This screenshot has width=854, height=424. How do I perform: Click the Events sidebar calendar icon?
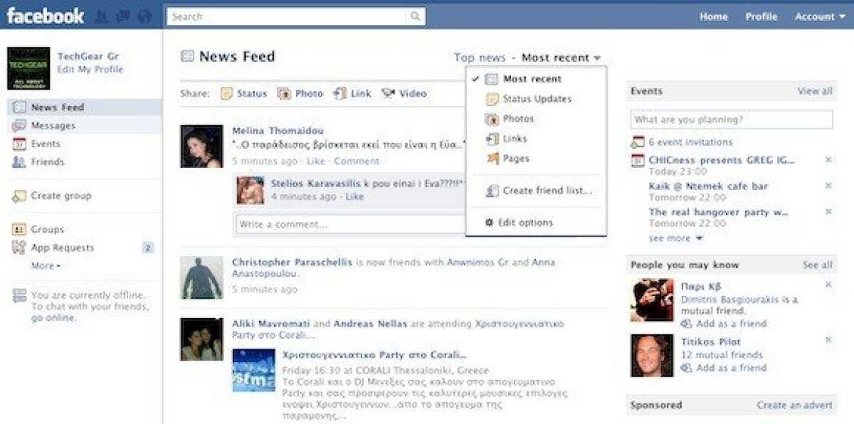tap(19, 144)
